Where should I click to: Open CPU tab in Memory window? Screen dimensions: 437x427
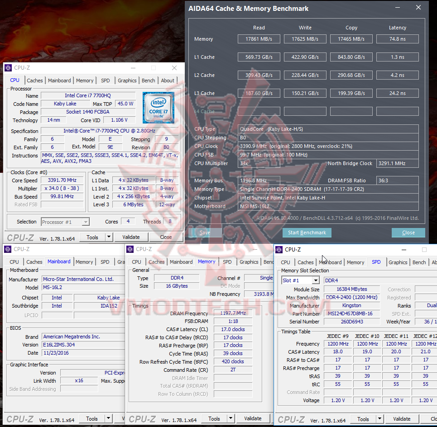pyautogui.click(x=136, y=262)
